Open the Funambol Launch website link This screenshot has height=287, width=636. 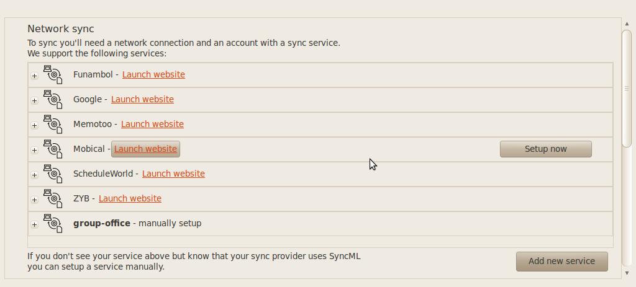(x=153, y=74)
